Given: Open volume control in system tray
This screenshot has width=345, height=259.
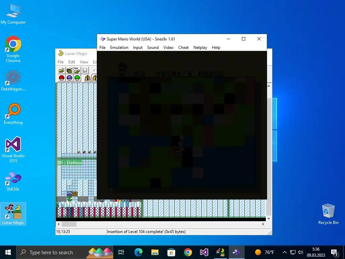Looking at the screenshot, I should [x=300, y=252].
